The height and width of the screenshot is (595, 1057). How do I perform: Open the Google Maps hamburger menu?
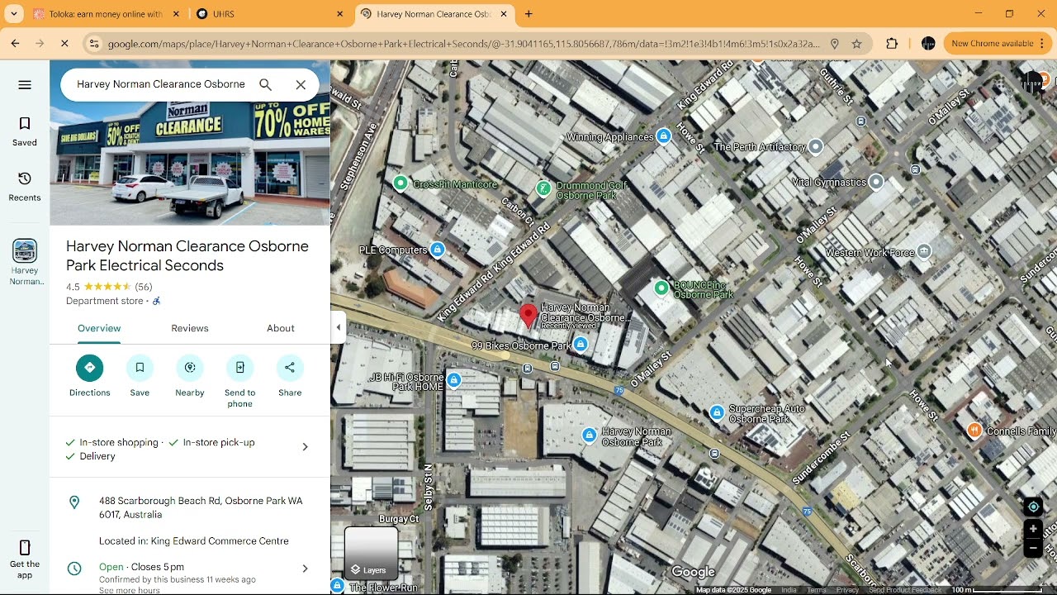25,84
